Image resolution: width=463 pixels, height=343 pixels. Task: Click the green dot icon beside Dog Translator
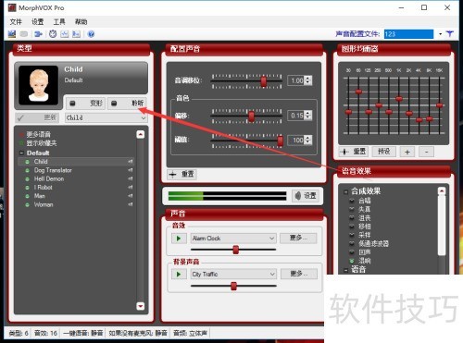pyautogui.click(x=27, y=170)
